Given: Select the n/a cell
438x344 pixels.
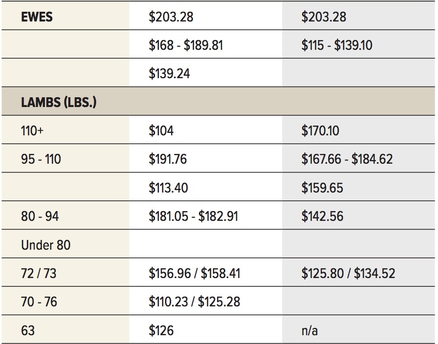Looking at the screenshot, I should 310,331.
